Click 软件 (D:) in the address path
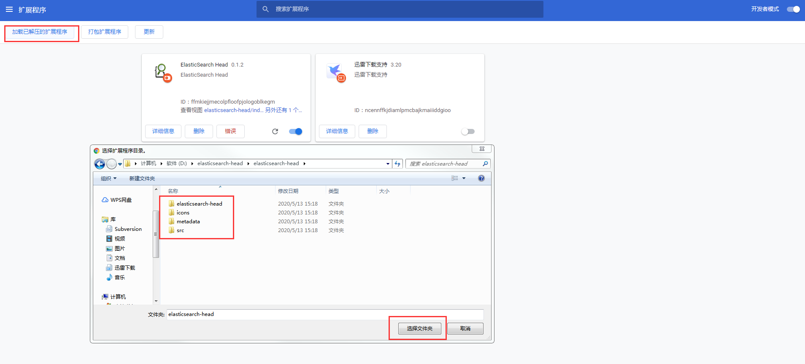The image size is (805, 364). pyautogui.click(x=177, y=163)
